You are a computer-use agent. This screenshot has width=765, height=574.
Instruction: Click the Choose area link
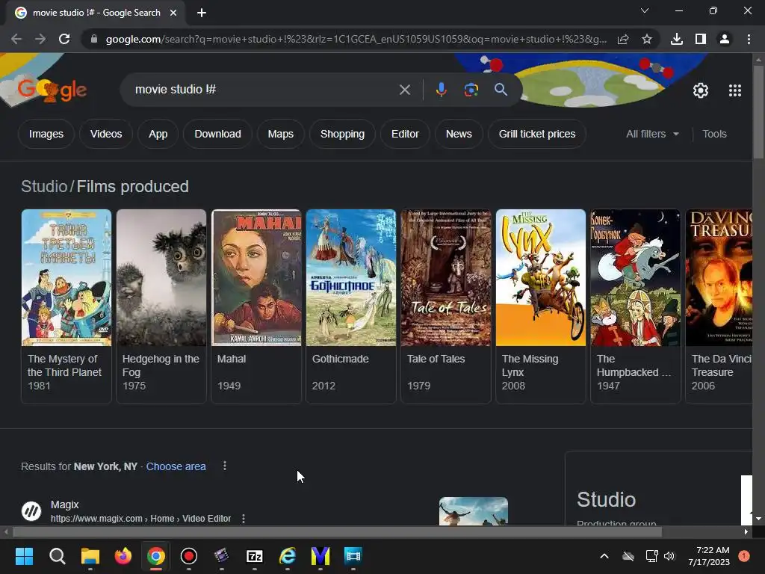click(x=176, y=466)
